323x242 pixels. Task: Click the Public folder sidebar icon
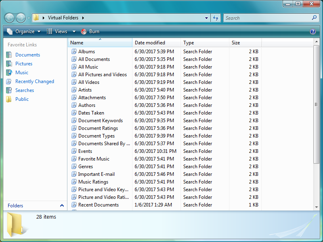(9, 99)
